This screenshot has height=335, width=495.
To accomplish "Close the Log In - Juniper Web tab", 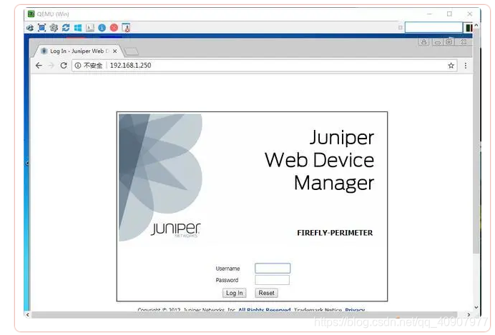I will pyautogui.click(x=115, y=51).
